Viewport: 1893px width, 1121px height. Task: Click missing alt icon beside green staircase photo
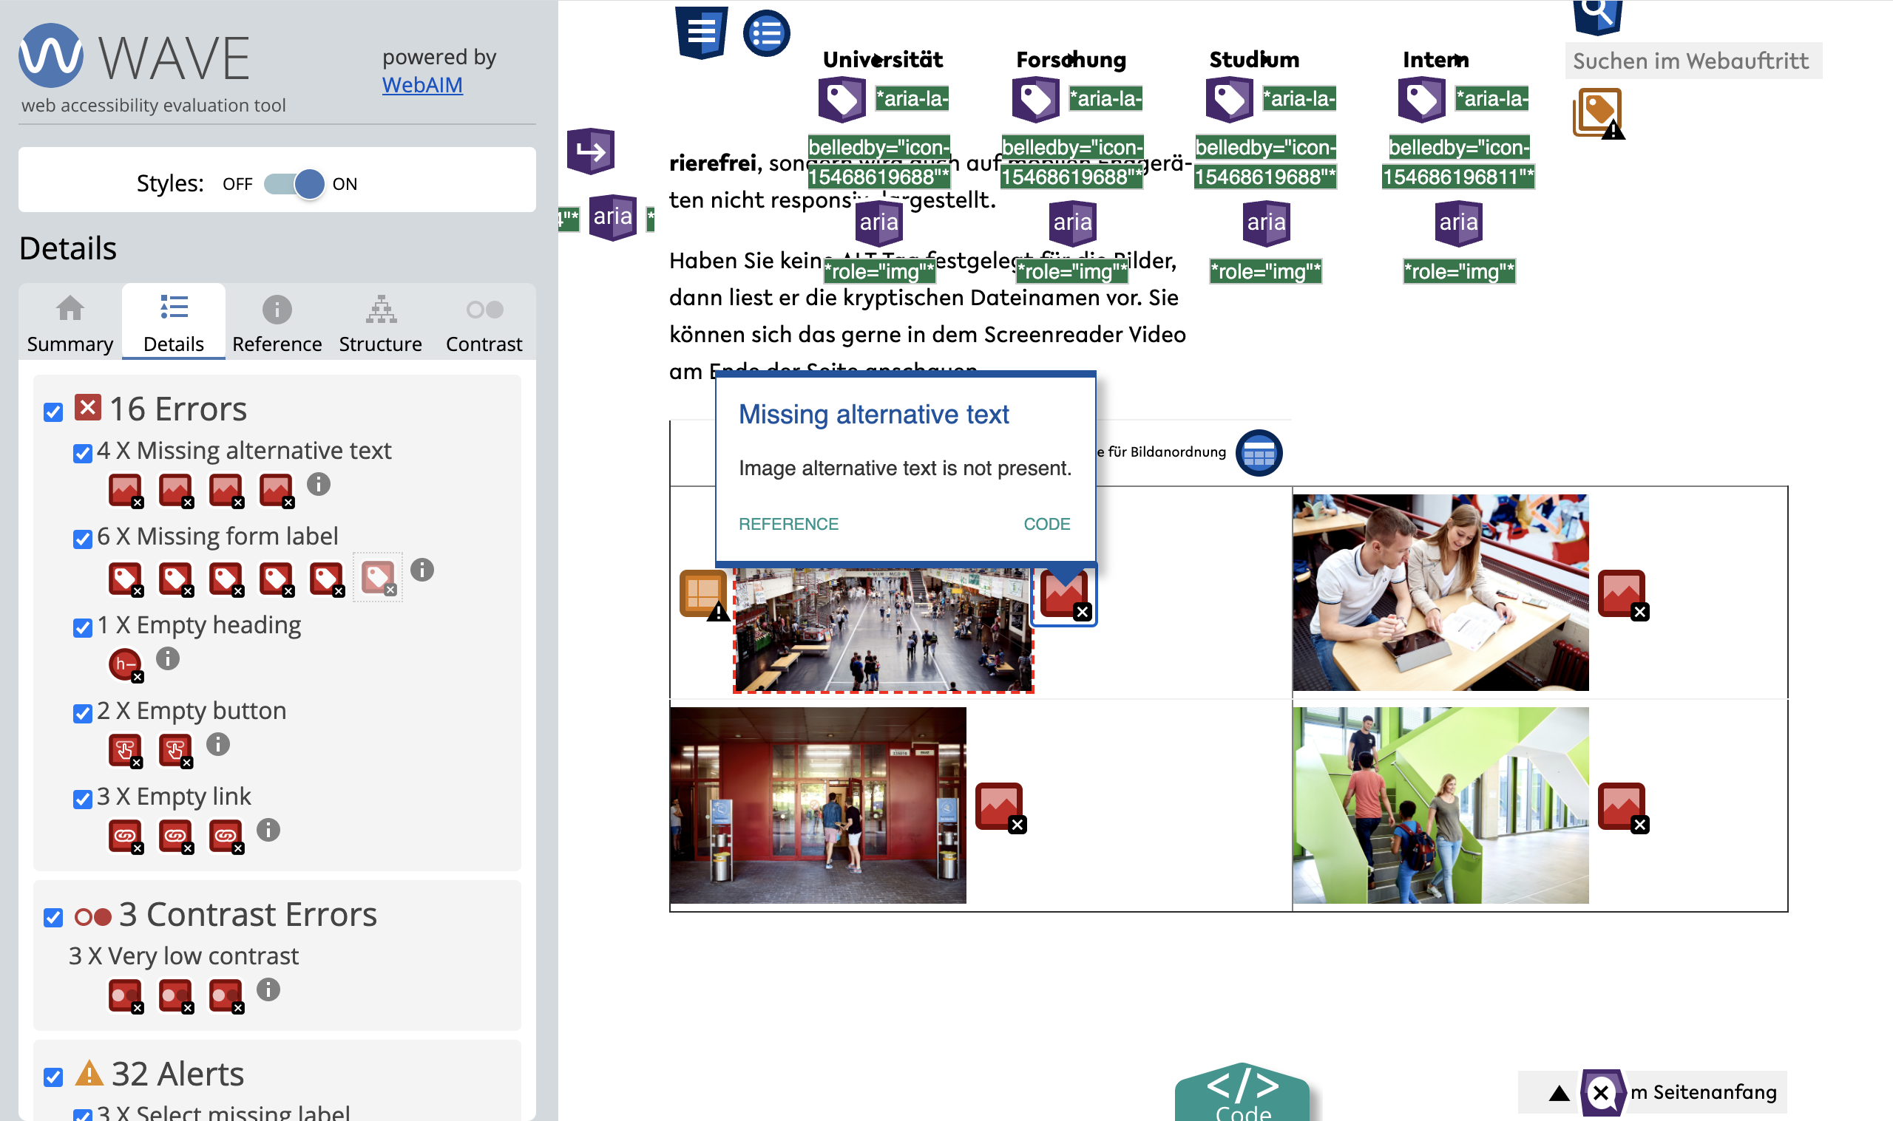(x=1622, y=806)
